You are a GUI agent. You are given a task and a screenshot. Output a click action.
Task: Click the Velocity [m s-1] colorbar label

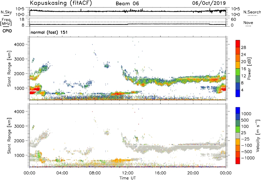point(258,135)
